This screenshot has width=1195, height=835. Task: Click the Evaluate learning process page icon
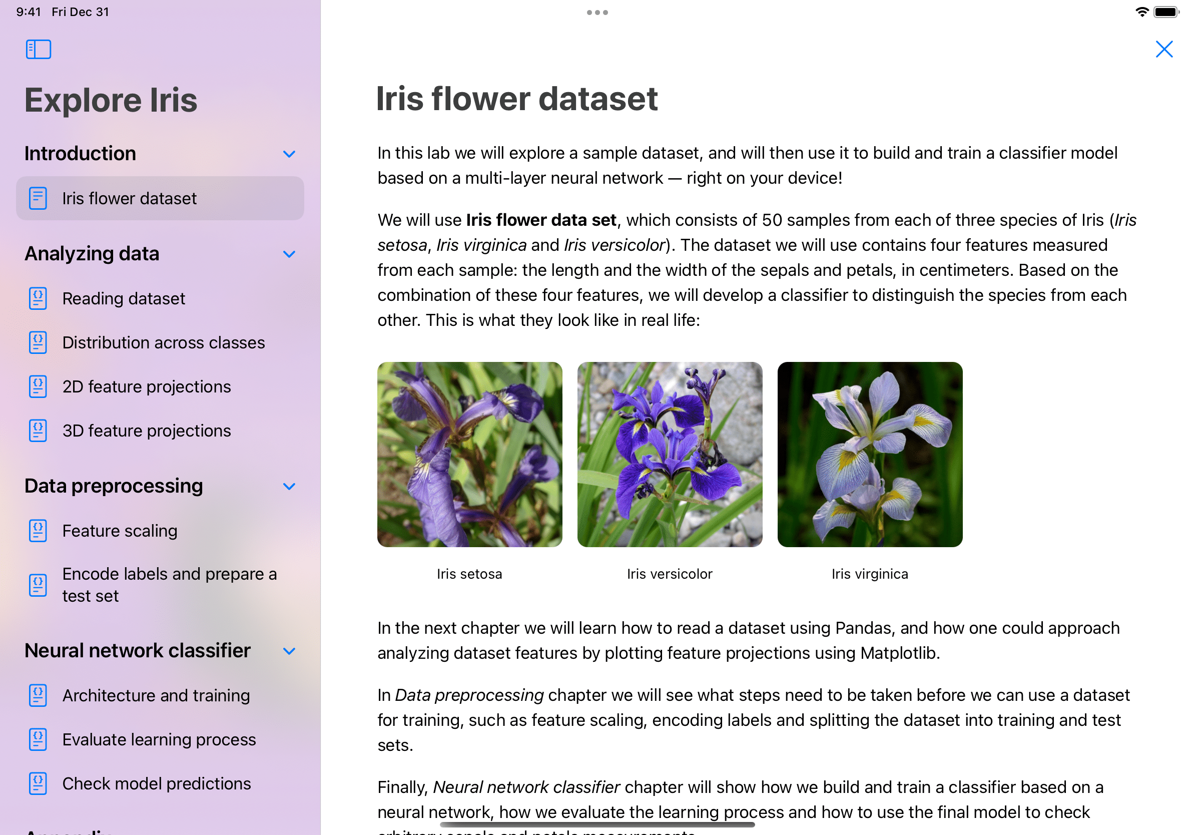[x=38, y=739]
